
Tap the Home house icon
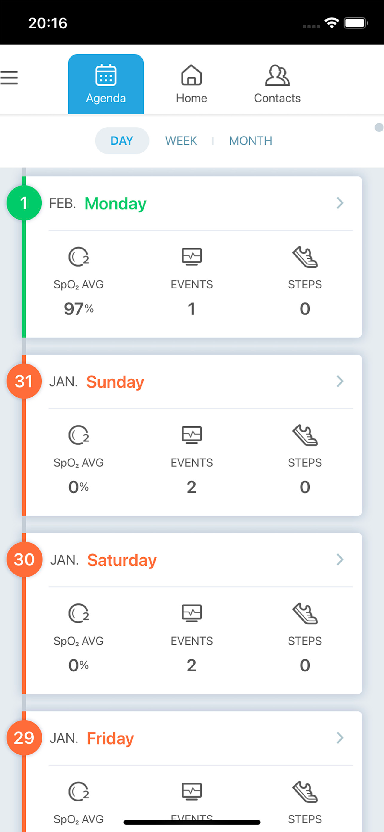191,75
